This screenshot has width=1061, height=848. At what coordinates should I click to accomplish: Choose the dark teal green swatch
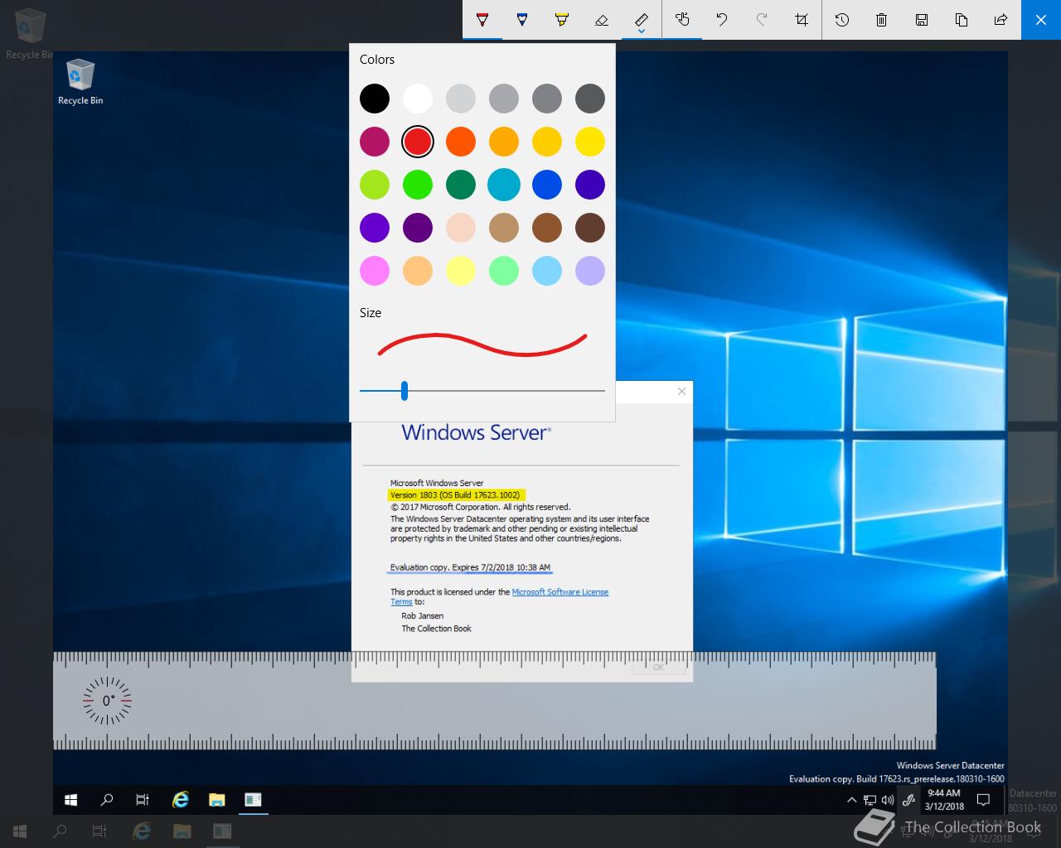[461, 185]
